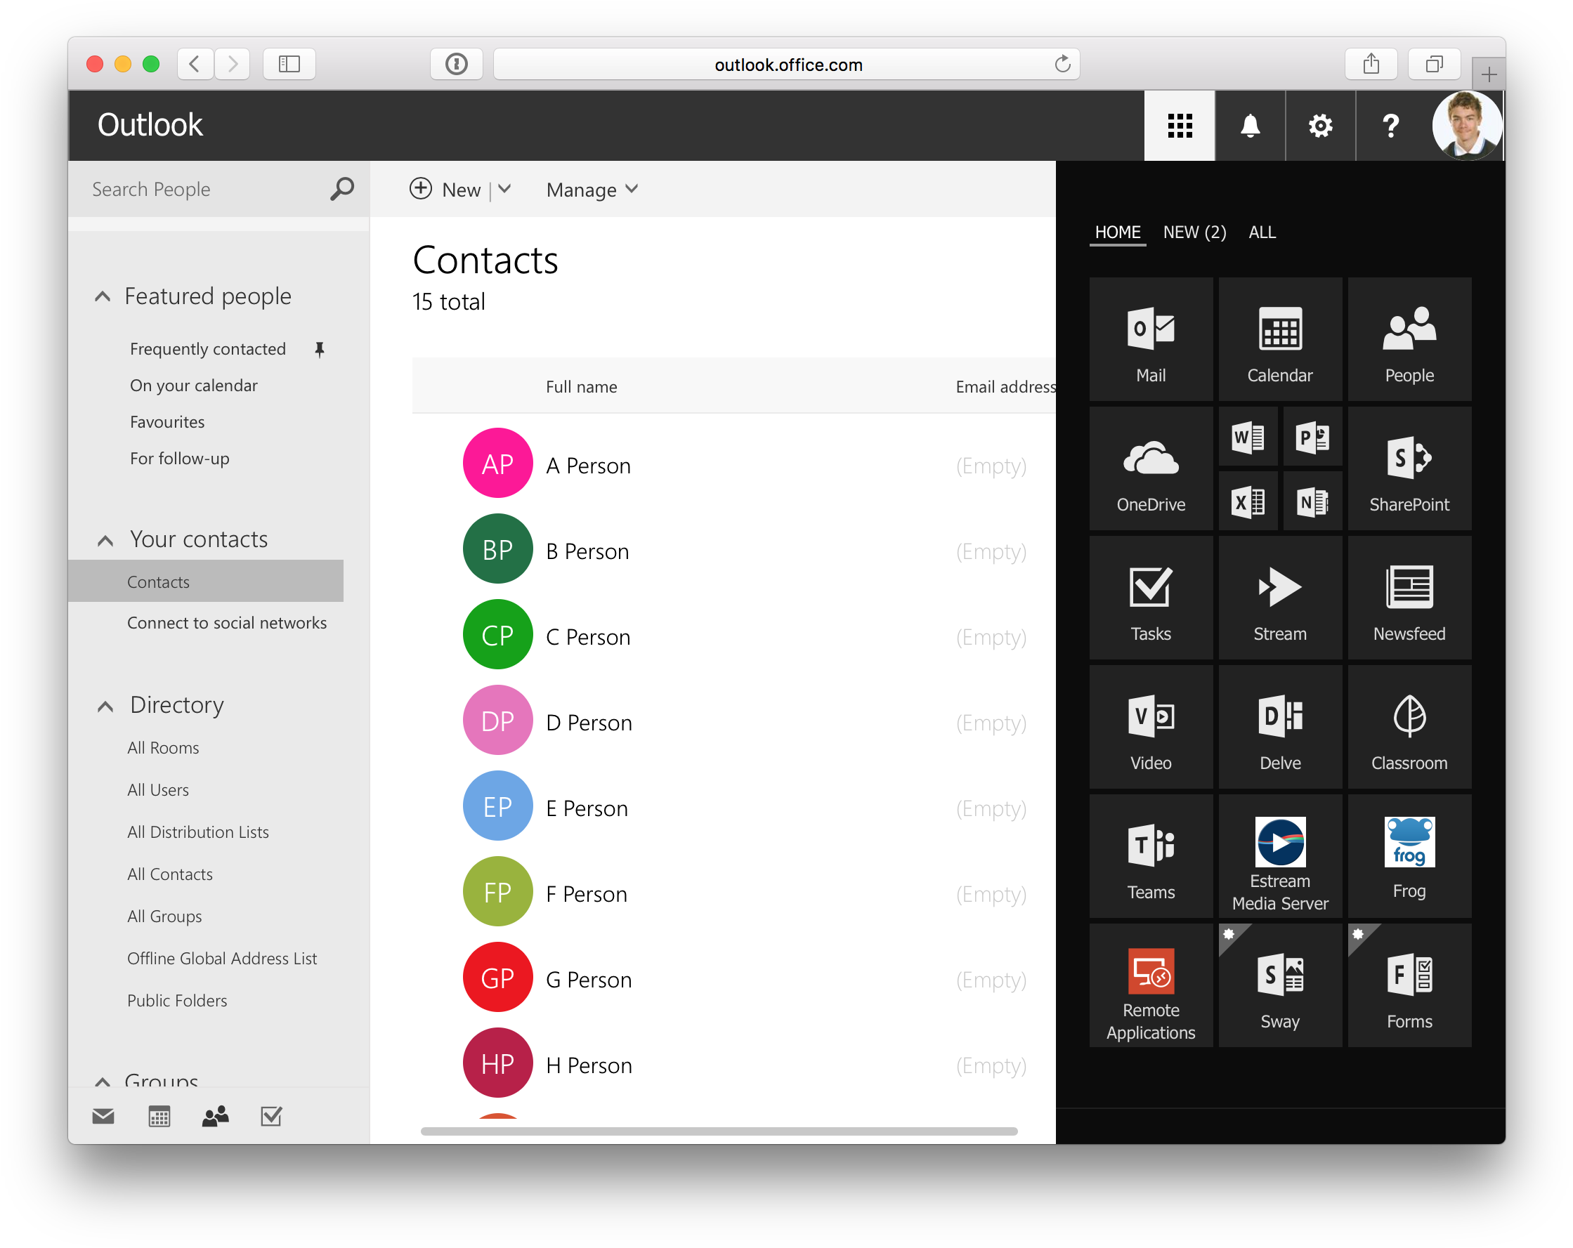Click the Excel icon in launcher
Viewport: 1573px width, 1248px height.
pos(1247,502)
